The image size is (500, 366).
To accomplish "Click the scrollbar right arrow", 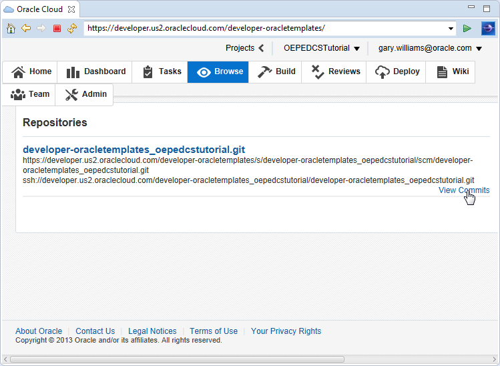I will click(494, 359).
